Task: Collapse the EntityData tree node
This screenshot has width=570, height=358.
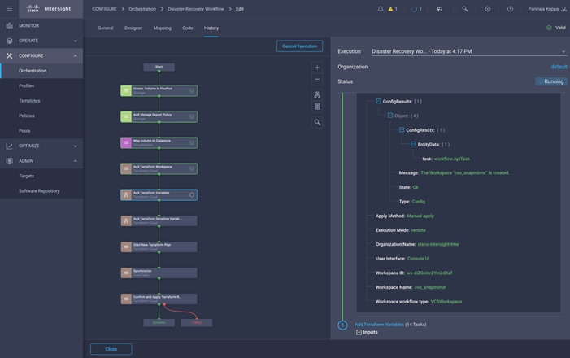Action: click(x=413, y=144)
